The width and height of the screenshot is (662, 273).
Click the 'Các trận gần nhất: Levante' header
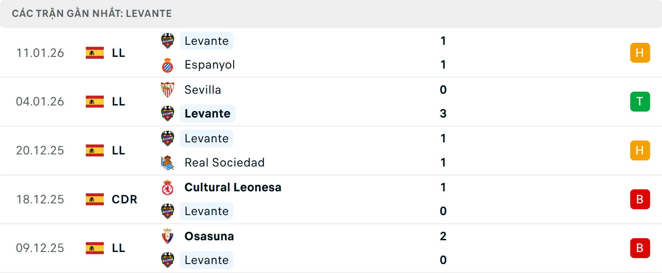[x=92, y=13]
